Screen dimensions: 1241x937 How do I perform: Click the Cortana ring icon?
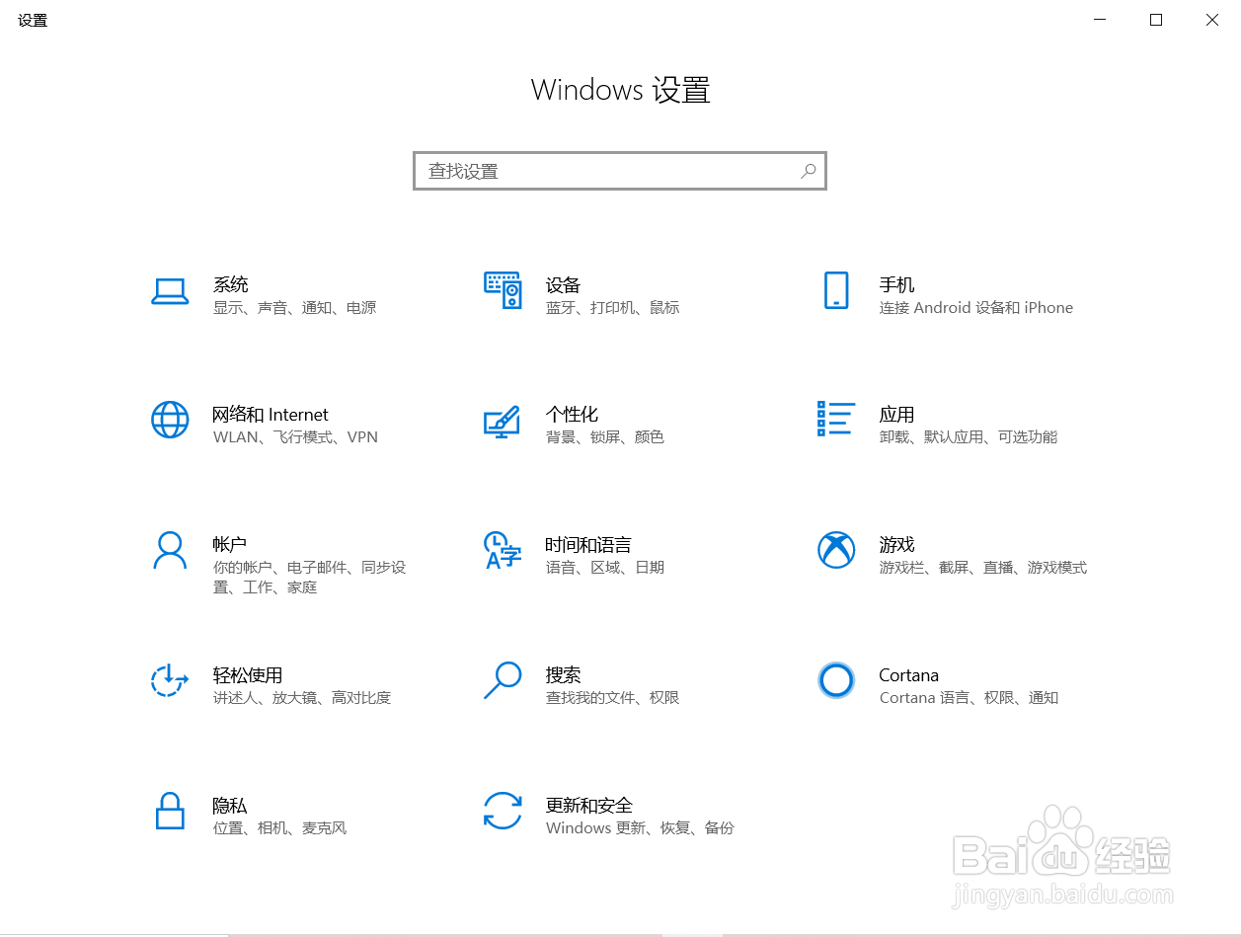pos(836,679)
